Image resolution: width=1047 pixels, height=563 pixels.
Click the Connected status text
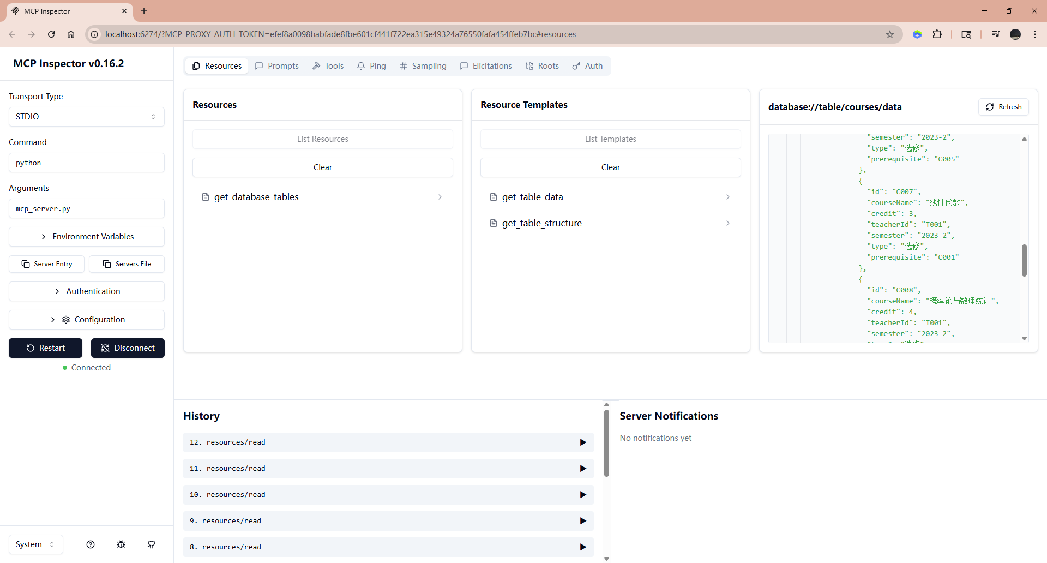91,368
